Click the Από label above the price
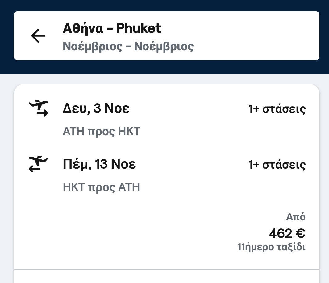This screenshot has width=329, height=283. pos(296,217)
